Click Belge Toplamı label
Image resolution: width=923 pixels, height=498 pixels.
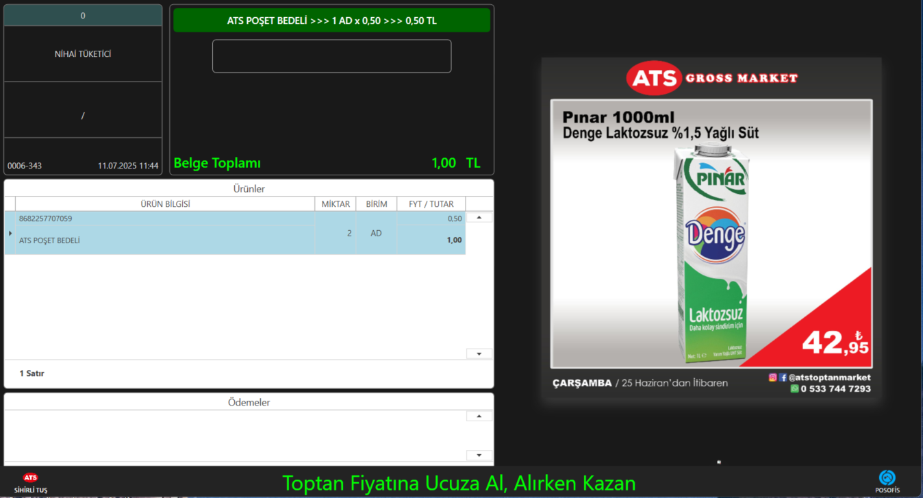tap(217, 163)
